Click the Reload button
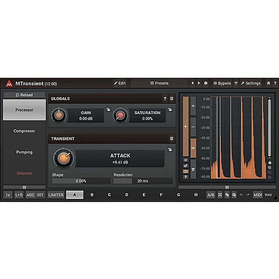The height and width of the screenshot is (279, 279). point(24,95)
